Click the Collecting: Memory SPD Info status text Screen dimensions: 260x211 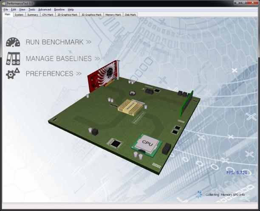[x=225, y=194]
